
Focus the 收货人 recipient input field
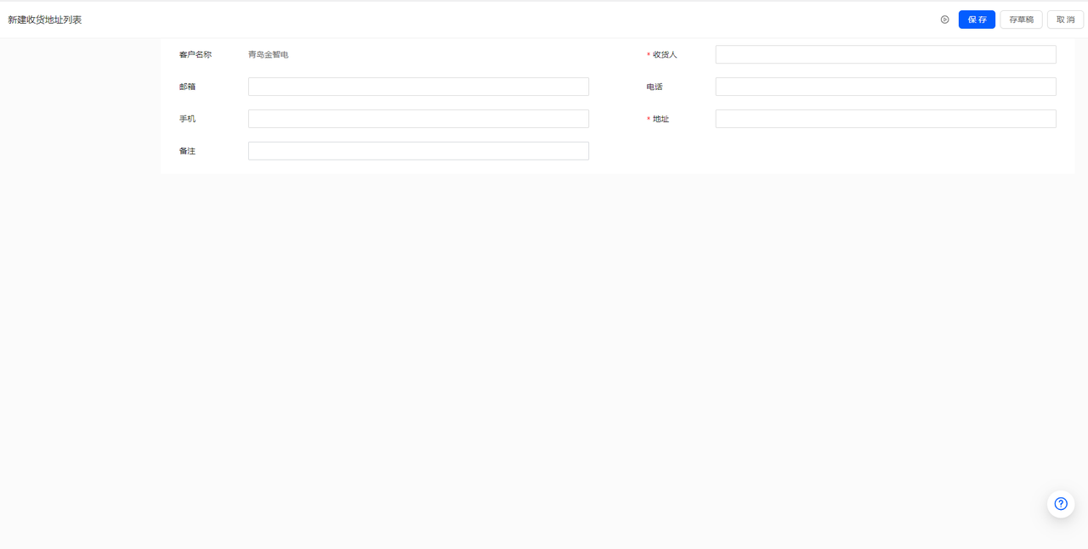click(886, 54)
